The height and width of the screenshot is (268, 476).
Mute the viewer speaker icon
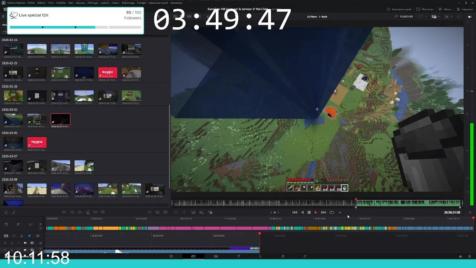point(470,16)
